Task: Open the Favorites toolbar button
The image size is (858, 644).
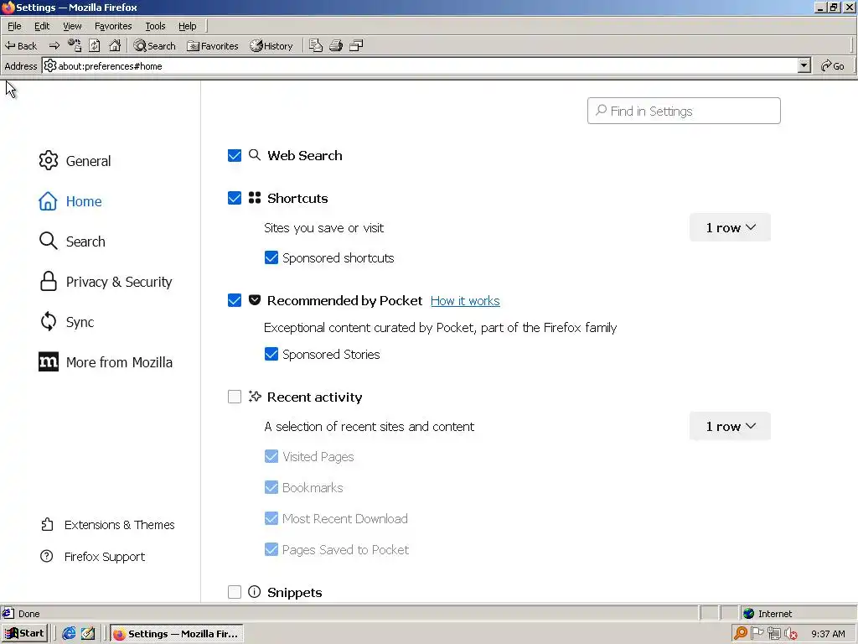Action: 212,46
